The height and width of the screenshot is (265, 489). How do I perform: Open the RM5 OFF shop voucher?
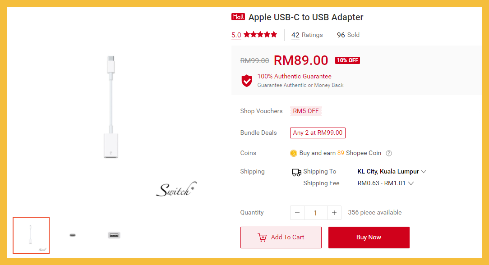coord(306,111)
